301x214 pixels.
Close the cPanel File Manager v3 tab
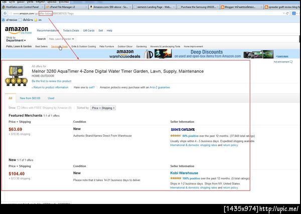coord(87,7)
